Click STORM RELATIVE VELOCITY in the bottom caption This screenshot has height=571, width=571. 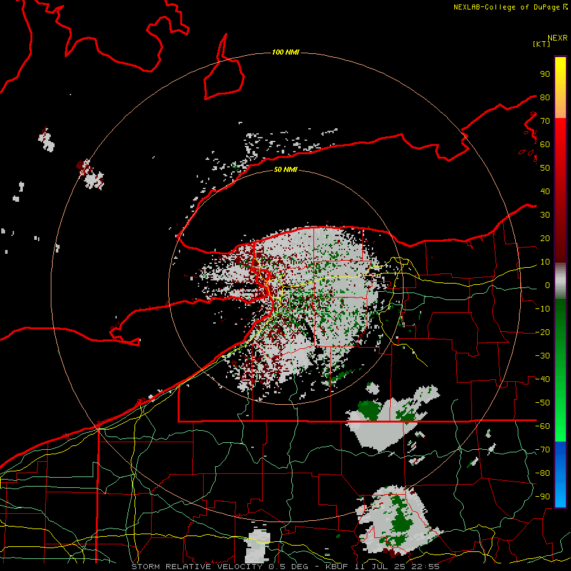[197, 567]
